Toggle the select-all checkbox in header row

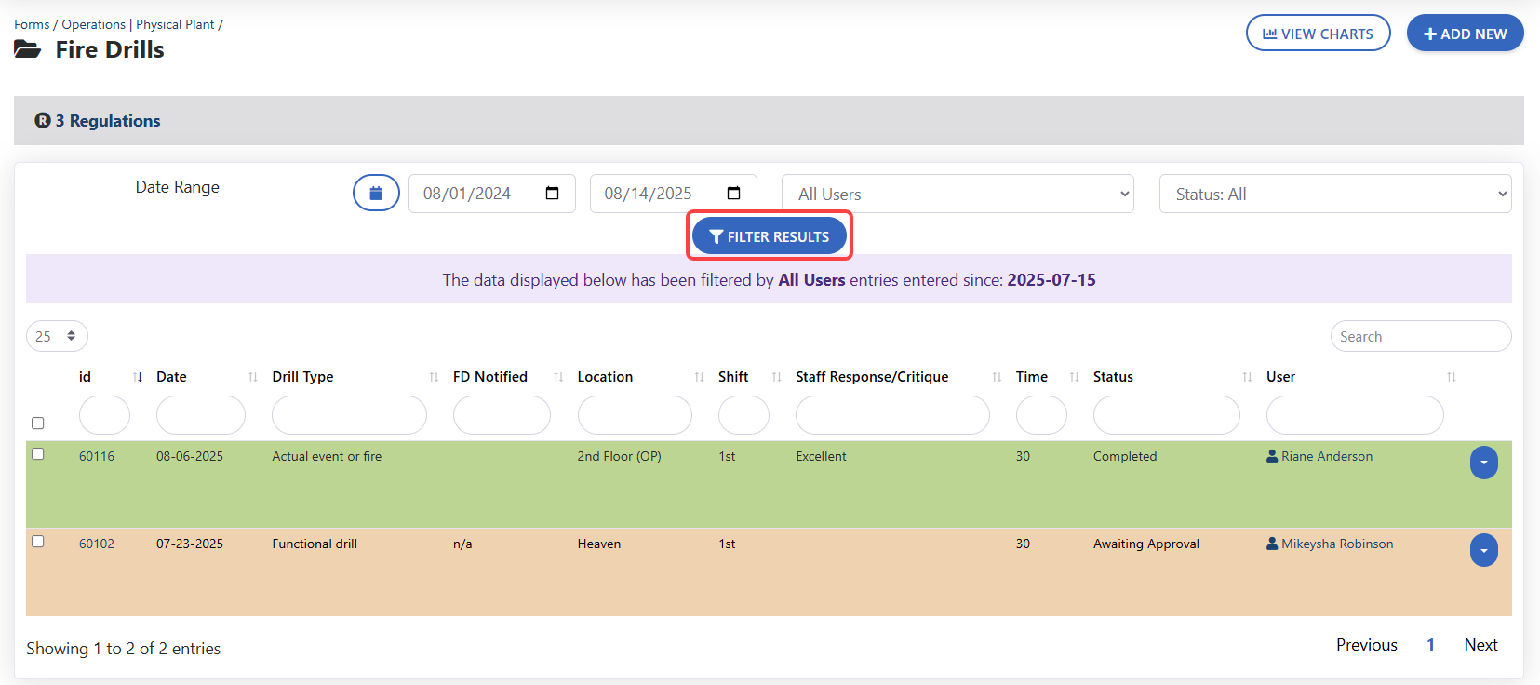[x=38, y=423]
